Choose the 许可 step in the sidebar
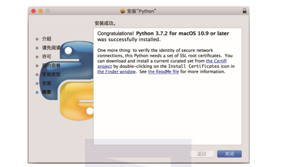 [x=46, y=57]
